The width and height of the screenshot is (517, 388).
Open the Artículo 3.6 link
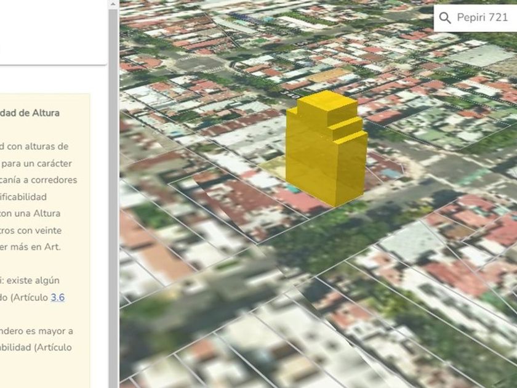[x=57, y=297]
